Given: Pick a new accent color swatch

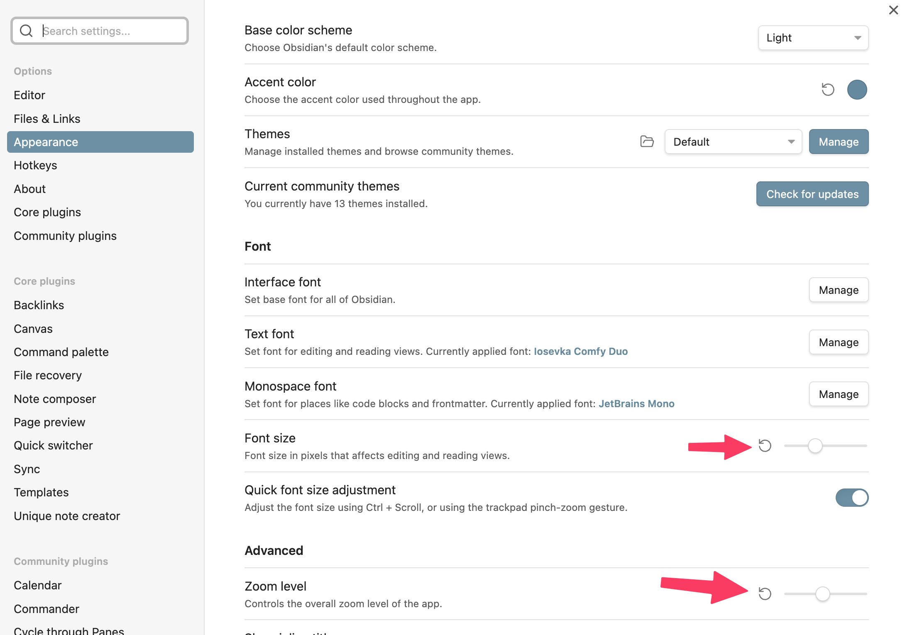Looking at the screenshot, I should 857,90.
